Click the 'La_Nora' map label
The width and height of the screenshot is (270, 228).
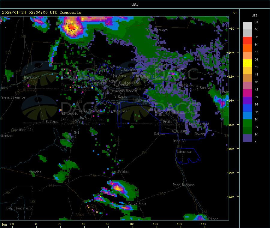[119, 76]
